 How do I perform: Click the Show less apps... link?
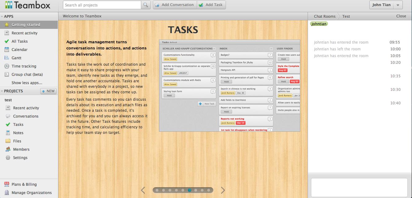27,83
